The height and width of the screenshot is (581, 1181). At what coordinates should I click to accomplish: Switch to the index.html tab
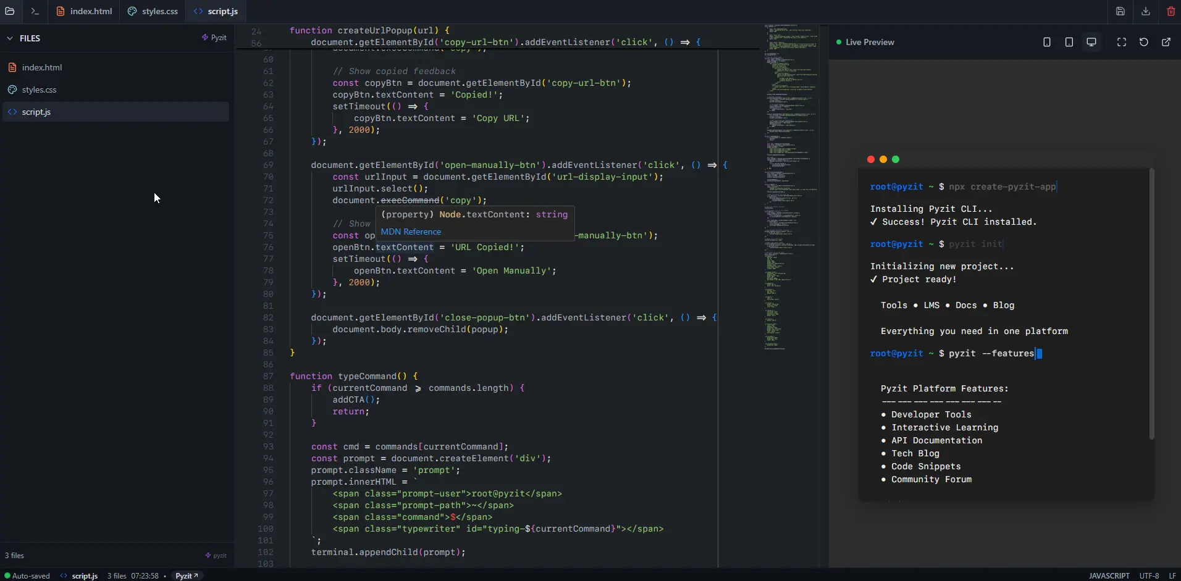[84, 11]
